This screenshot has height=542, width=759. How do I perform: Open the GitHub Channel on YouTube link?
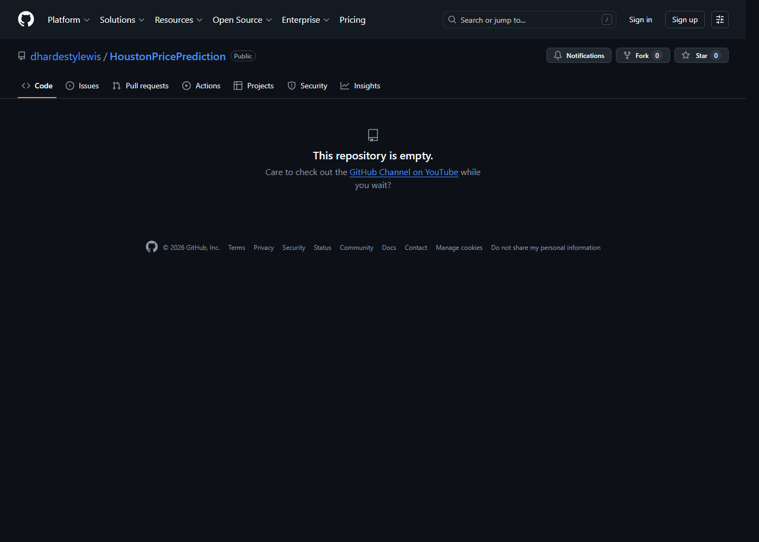[403, 172]
